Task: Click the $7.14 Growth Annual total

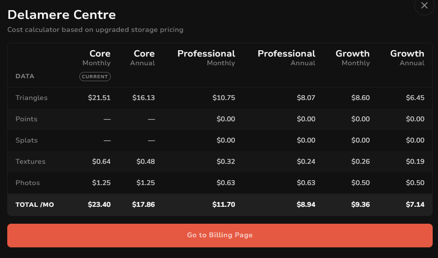Action: pos(415,204)
